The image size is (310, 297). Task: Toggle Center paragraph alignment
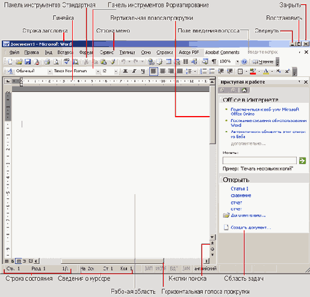coord(163,71)
